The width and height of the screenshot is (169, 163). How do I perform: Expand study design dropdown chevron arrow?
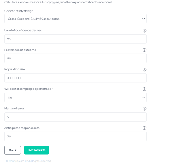click(x=143, y=19)
